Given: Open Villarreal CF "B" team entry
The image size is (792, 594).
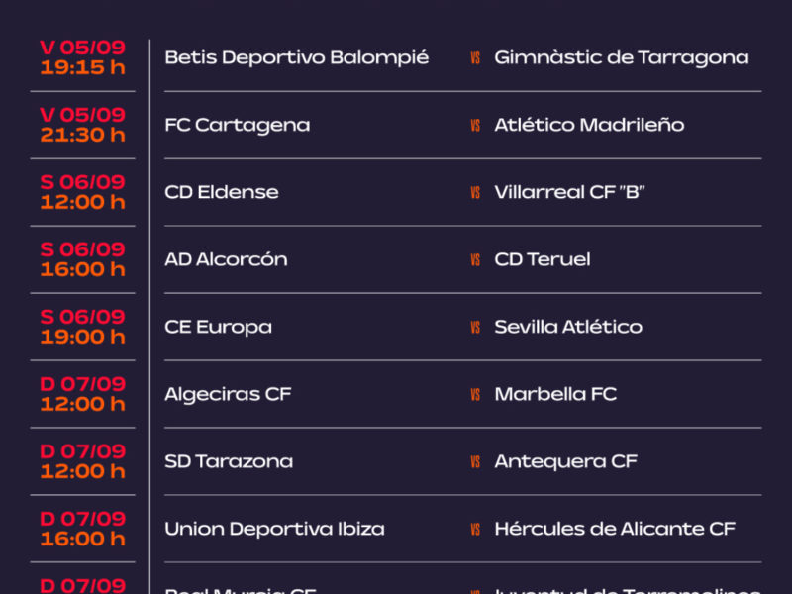Looking at the screenshot, I should tap(570, 192).
